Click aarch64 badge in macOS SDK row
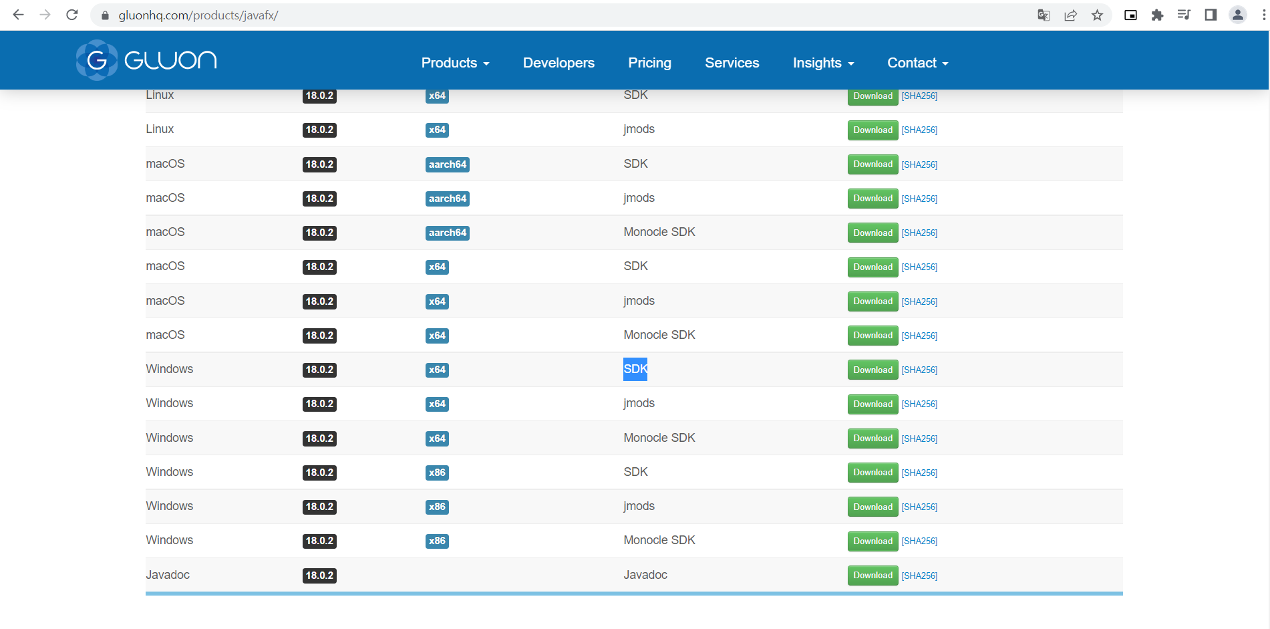The height and width of the screenshot is (629, 1270). (448, 164)
